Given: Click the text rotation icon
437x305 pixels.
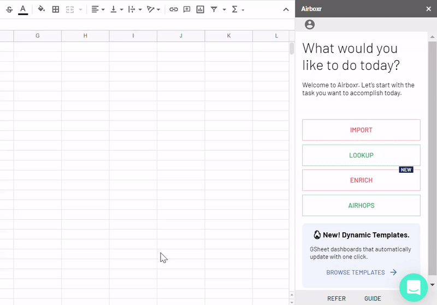Looking at the screenshot, I should [x=151, y=9].
